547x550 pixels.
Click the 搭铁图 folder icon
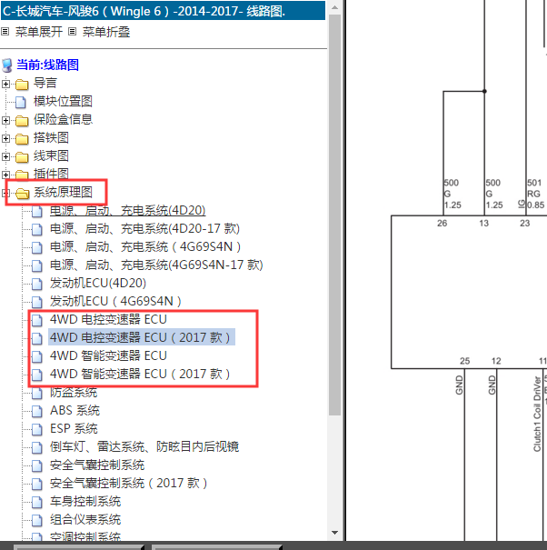[x=22, y=139]
